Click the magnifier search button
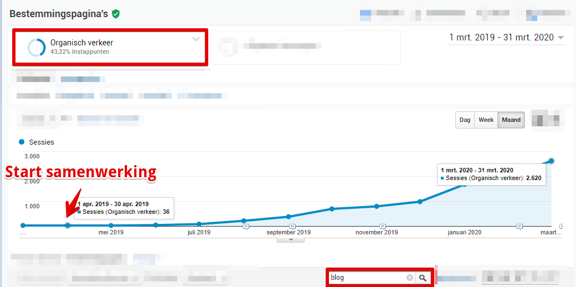This screenshot has height=287, width=576. coord(423,278)
